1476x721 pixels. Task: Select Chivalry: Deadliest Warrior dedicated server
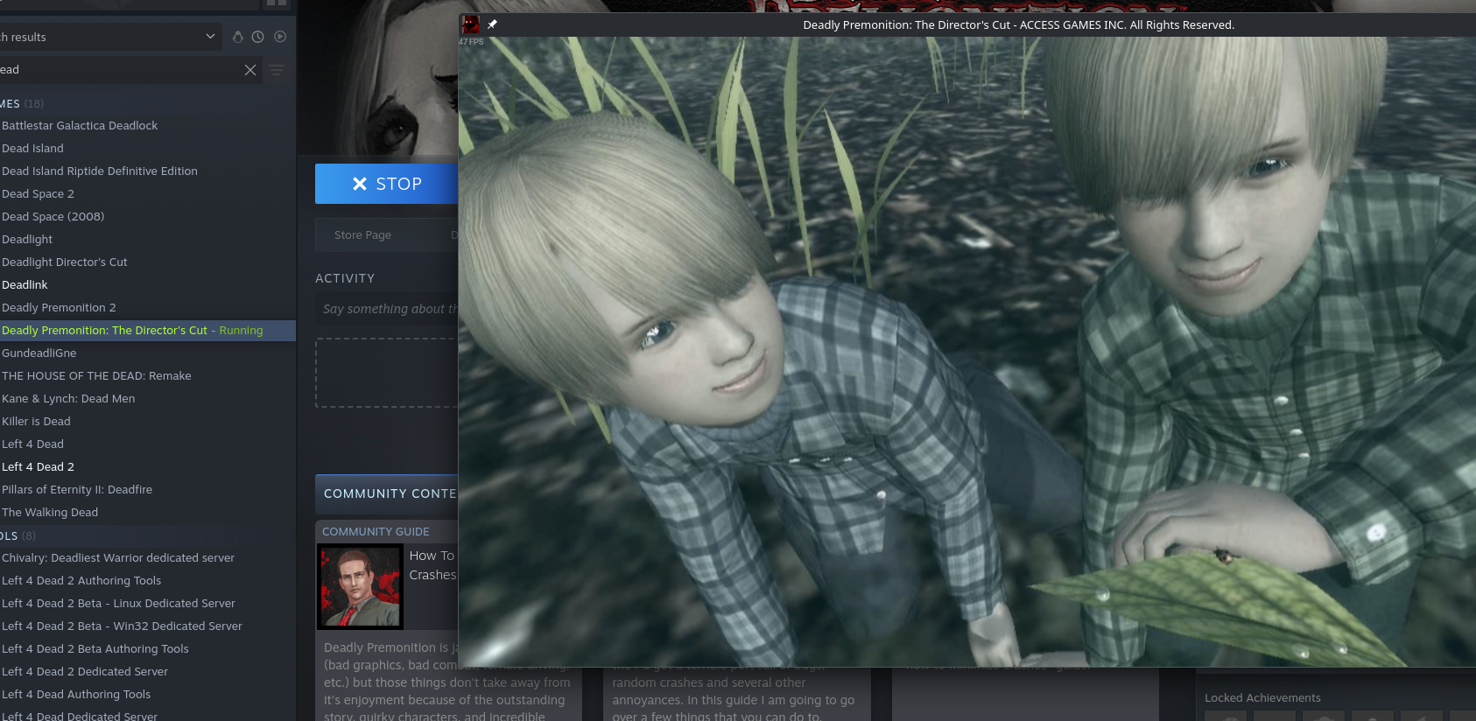point(118,558)
